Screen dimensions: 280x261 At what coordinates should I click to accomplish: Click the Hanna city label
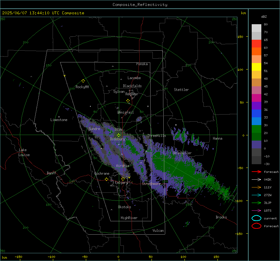click(x=217, y=138)
